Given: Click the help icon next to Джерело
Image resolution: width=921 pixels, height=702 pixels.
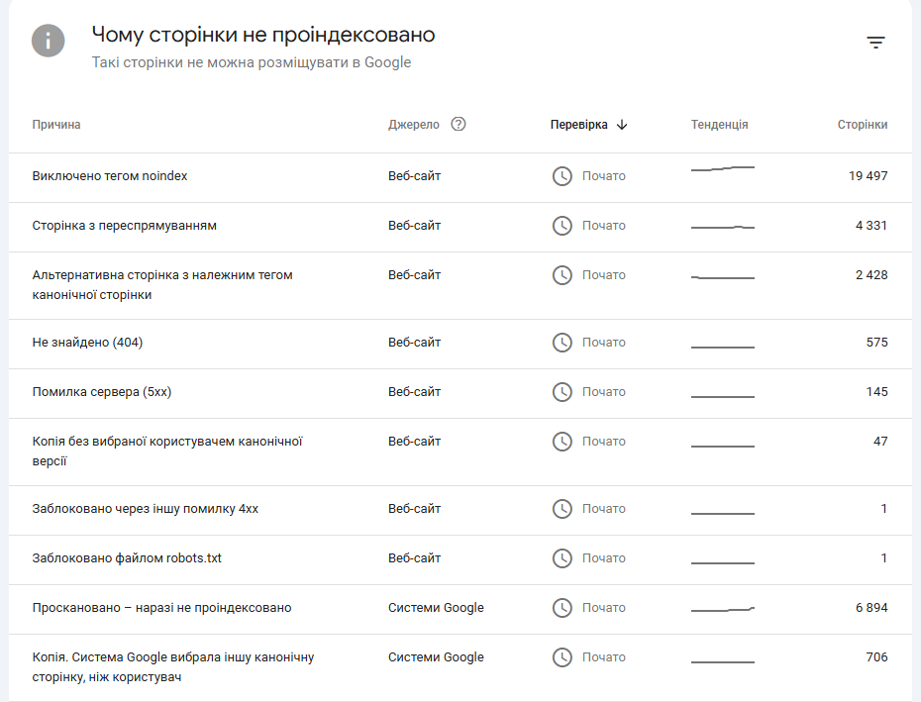Looking at the screenshot, I should pyautogui.click(x=458, y=125).
